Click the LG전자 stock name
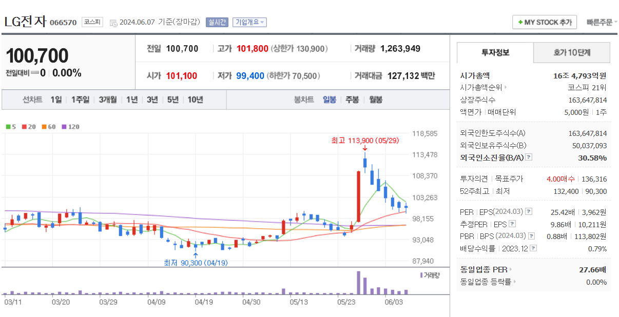This screenshot has width=619, height=317. tap(25, 22)
